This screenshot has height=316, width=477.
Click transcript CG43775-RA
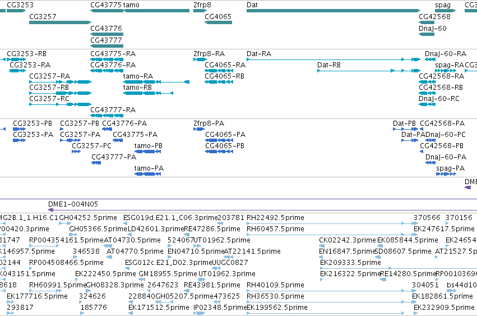pyautogui.click(x=113, y=54)
